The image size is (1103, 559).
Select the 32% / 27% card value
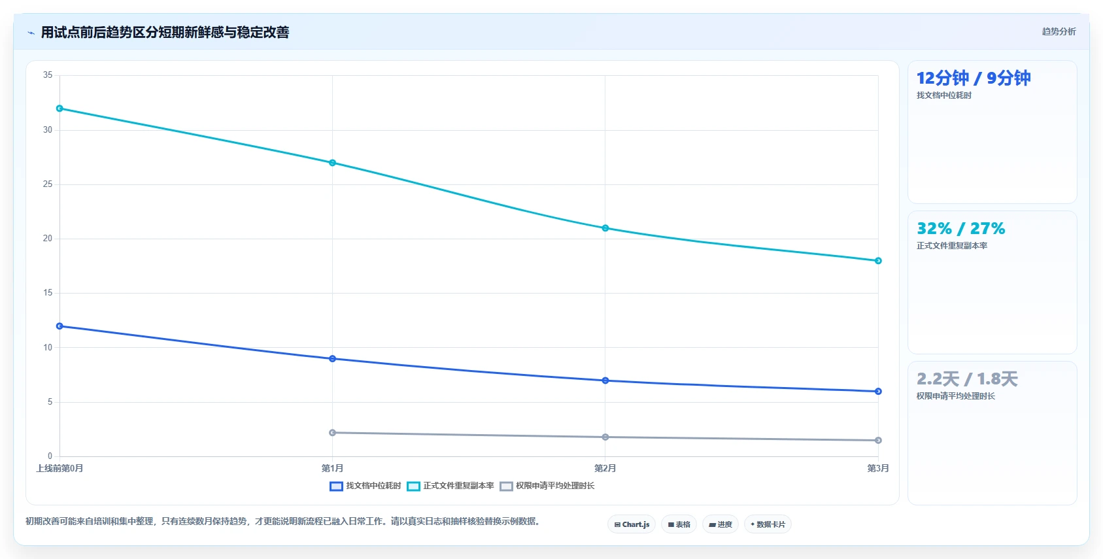960,229
